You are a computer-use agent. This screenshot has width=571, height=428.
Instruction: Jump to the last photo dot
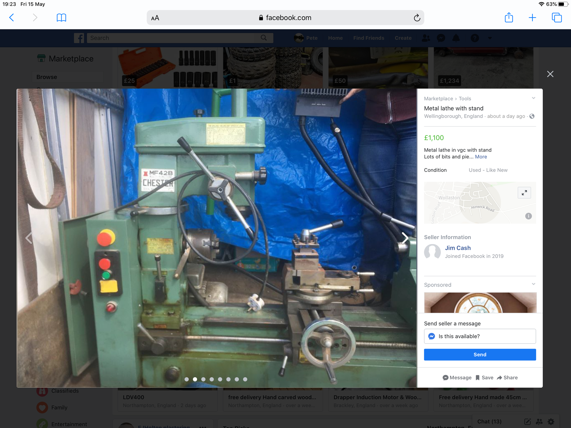click(245, 379)
